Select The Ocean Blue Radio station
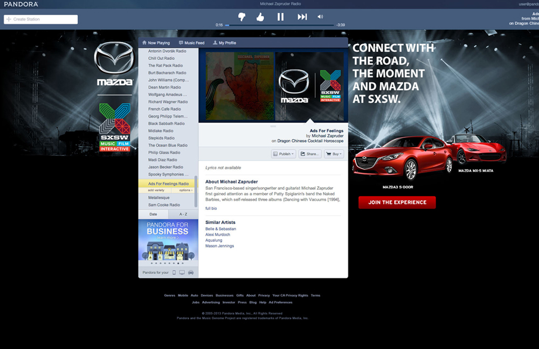Screen dimensions: 539x349 (x=168, y=145)
